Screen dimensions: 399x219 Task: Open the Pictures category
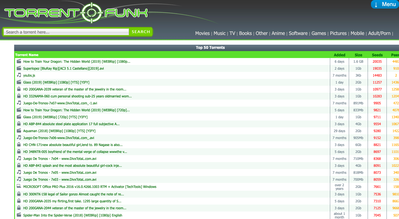click(x=338, y=33)
